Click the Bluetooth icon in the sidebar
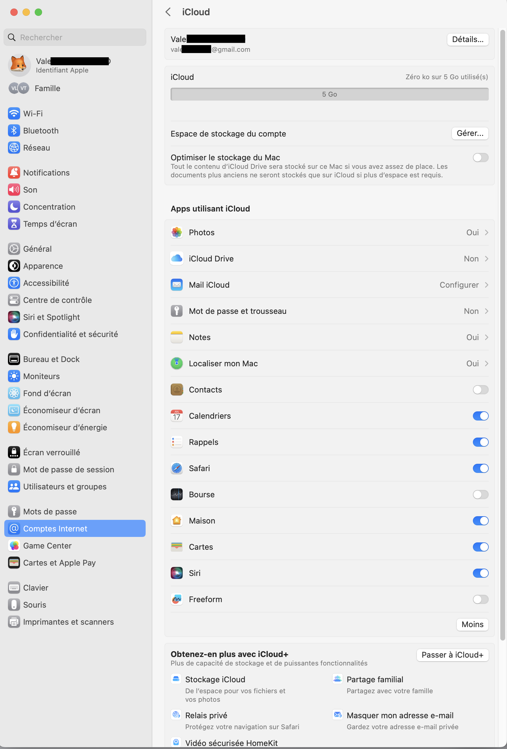The width and height of the screenshot is (507, 749). click(x=14, y=130)
